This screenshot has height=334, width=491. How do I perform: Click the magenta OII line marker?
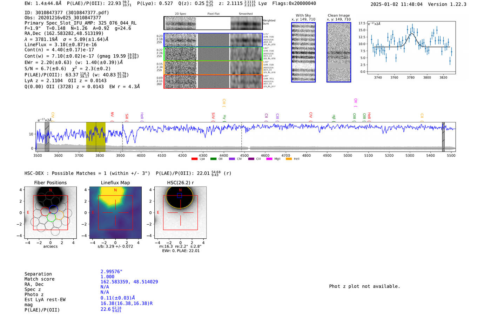[355, 102]
